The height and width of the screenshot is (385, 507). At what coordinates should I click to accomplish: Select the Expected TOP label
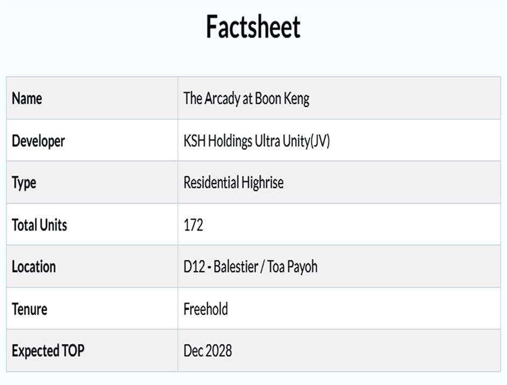48,351
